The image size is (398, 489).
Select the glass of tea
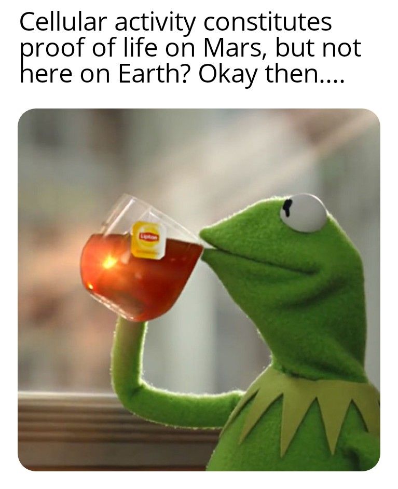142,257
